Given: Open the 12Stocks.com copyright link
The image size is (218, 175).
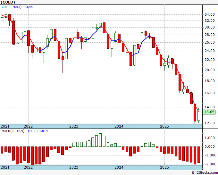Looking at the screenshot, I should point(205,173).
